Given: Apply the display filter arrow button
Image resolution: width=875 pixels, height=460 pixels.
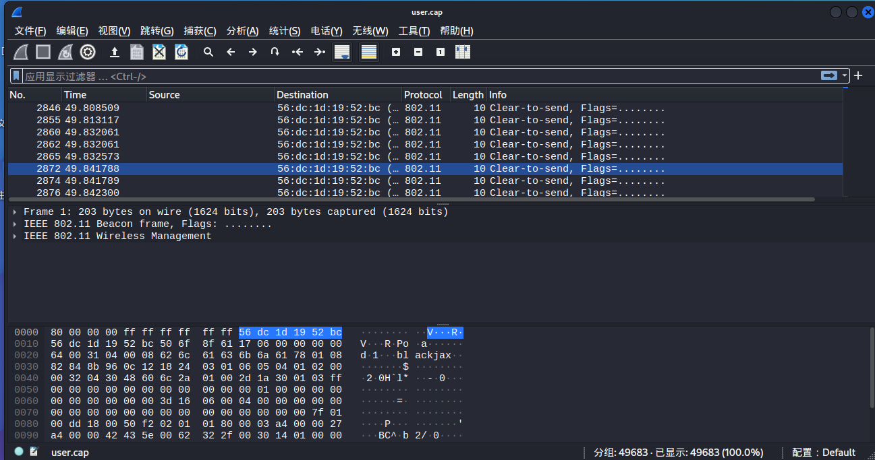Looking at the screenshot, I should coord(829,75).
